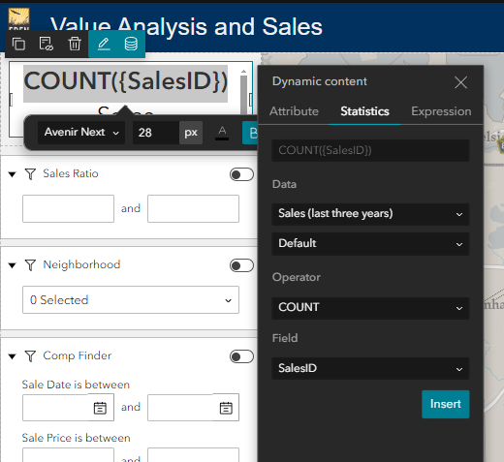Turn on the Neighborhood filter toggle
This screenshot has width=504, height=462.
[241, 265]
